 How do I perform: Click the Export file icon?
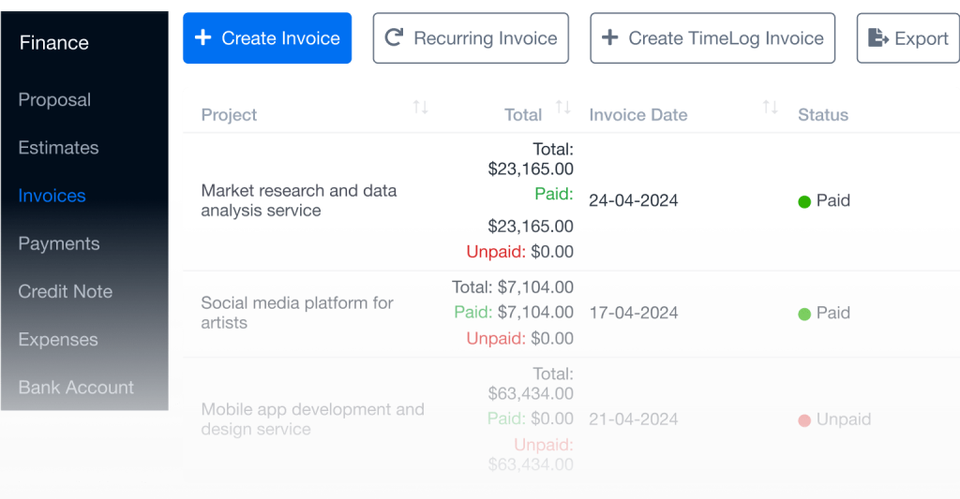coord(877,38)
